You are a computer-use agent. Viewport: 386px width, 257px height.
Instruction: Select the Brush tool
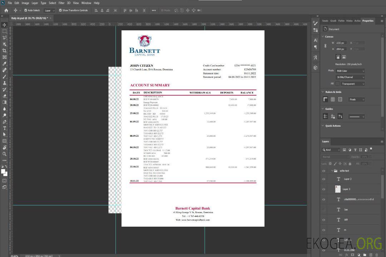[x=4, y=76]
